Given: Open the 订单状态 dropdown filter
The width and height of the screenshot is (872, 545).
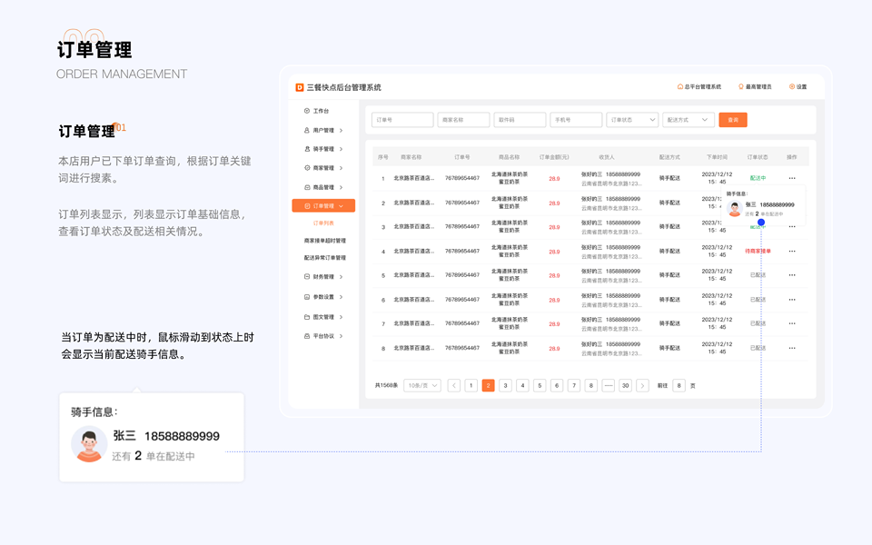Looking at the screenshot, I should pyautogui.click(x=632, y=120).
